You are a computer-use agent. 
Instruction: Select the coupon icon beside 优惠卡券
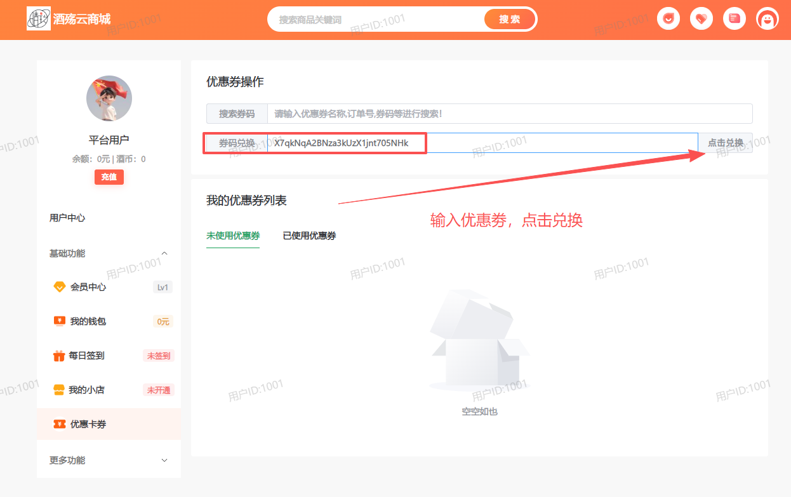(59, 424)
